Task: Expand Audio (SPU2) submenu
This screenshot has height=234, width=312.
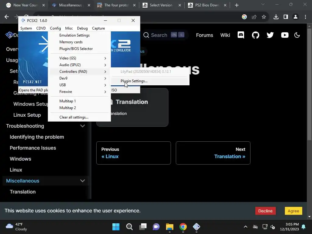Action: pos(80,65)
